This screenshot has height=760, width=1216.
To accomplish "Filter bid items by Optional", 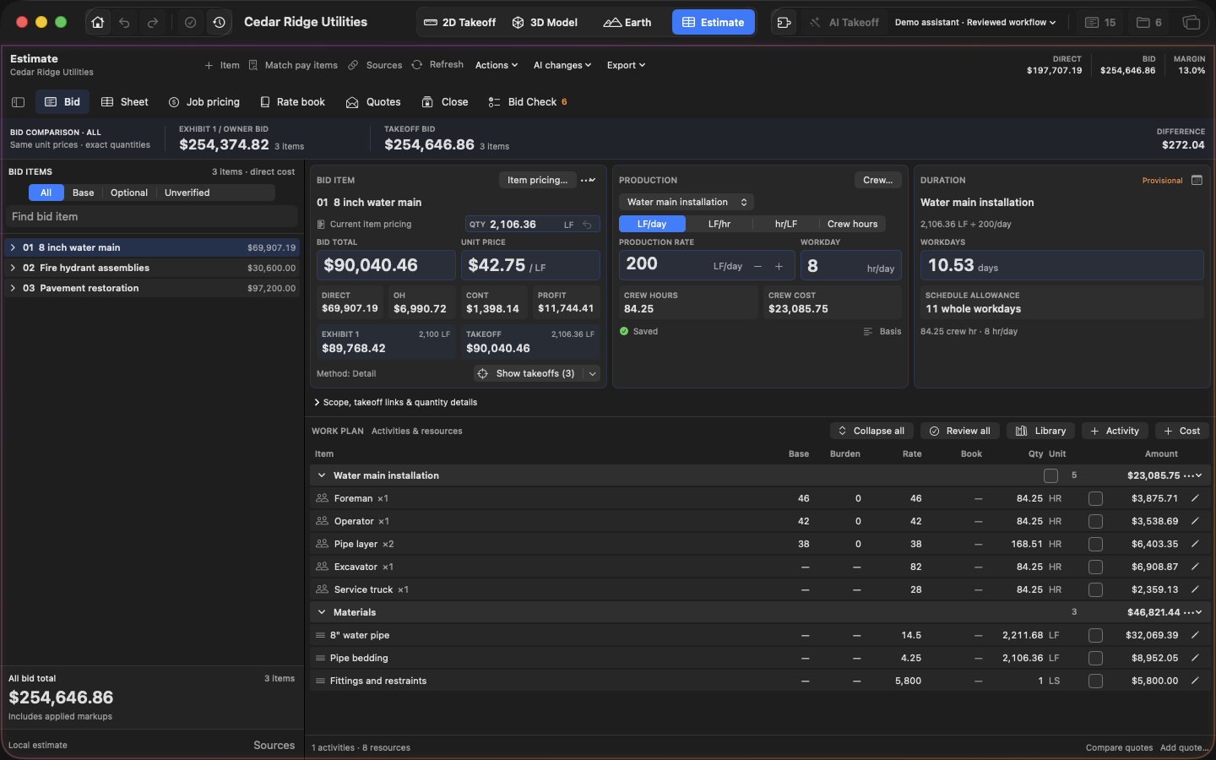I will click(x=129, y=193).
